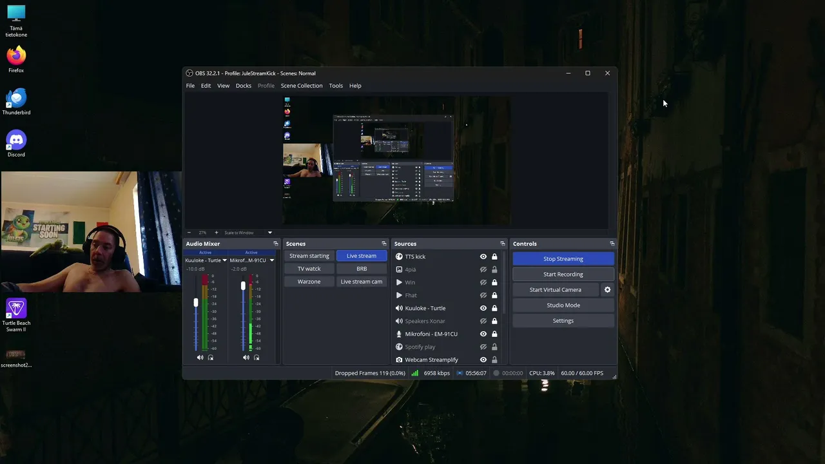Viewport: 825px width, 464px height.
Task: Show the Speakers Xonar source
Action: 483,321
